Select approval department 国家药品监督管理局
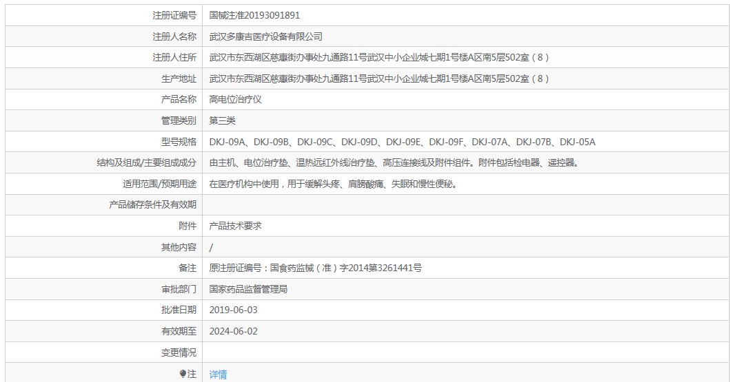Viewport: 730px width, 382px height. pos(248,290)
